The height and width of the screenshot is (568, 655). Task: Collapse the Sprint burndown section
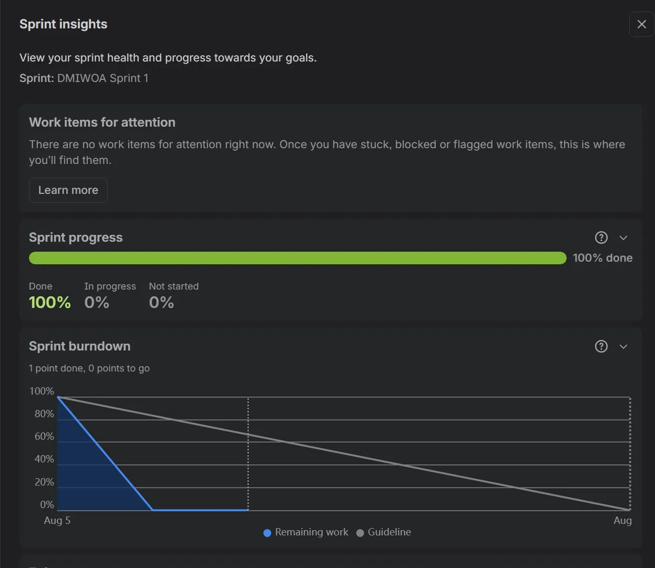pos(623,346)
